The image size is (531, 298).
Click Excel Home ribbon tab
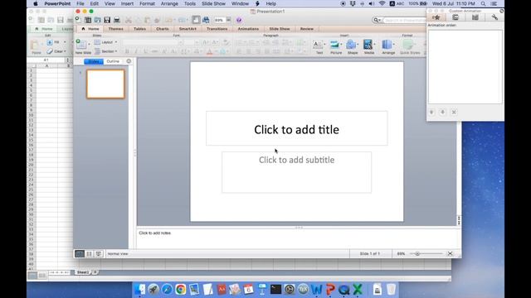pyautogui.click(x=44, y=29)
